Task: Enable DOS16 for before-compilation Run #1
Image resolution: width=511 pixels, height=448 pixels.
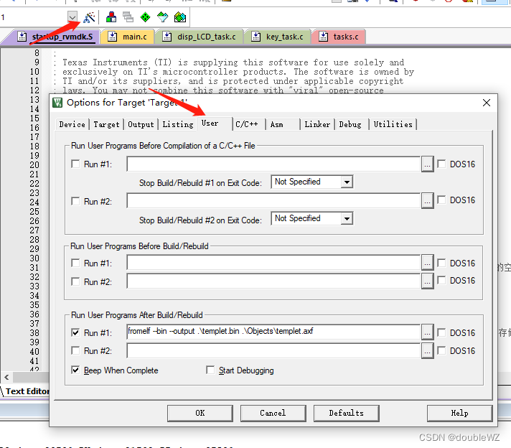Action: click(441, 164)
